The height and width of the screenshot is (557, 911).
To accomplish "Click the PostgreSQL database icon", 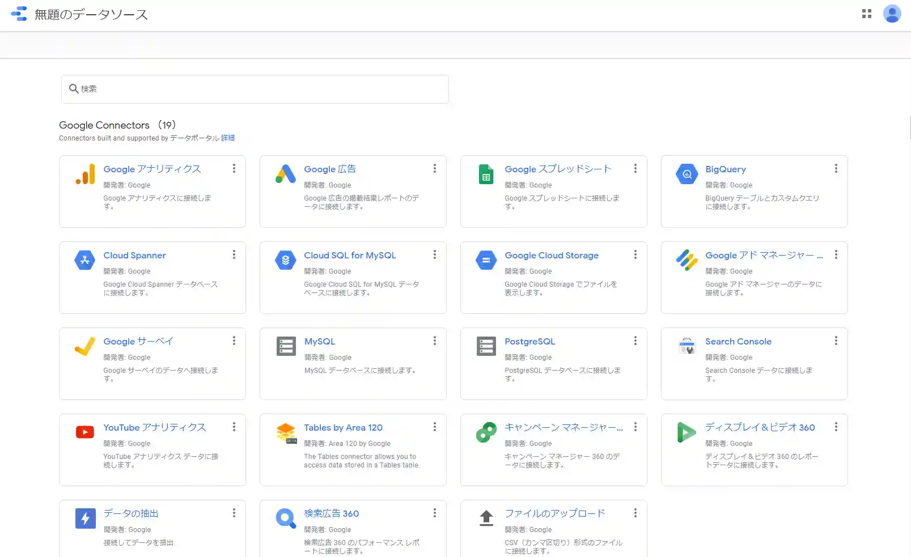I will click(x=486, y=346).
